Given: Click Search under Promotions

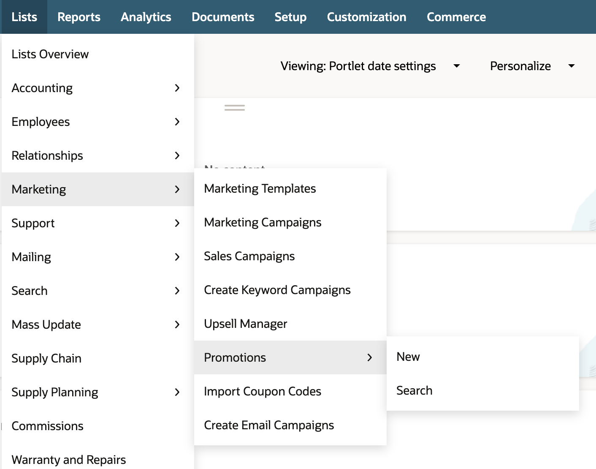Looking at the screenshot, I should point(483,390).
